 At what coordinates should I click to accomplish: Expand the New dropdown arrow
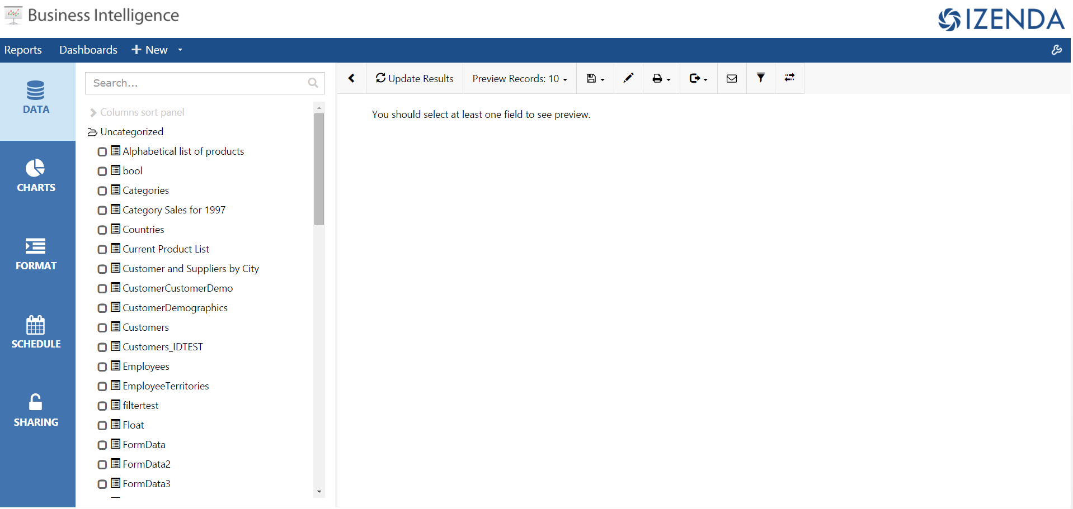pyautogui.click(x=180, y=50)
